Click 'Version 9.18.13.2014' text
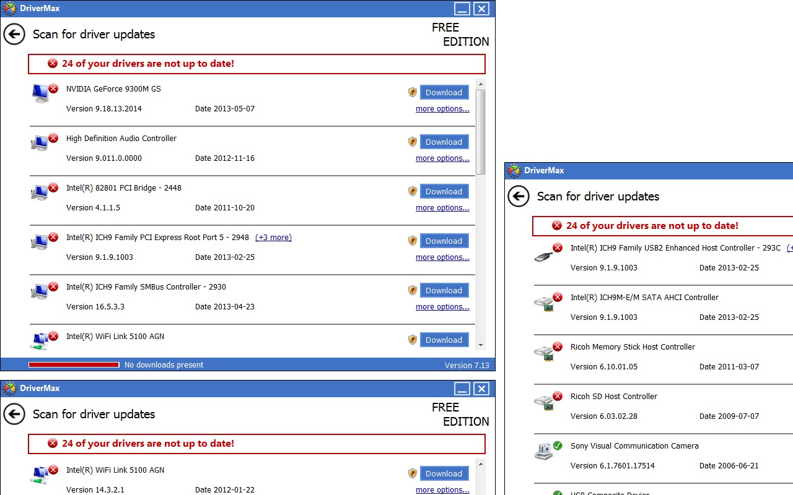The width and height of the screenshot is (793, 495). tap(104, 109)
